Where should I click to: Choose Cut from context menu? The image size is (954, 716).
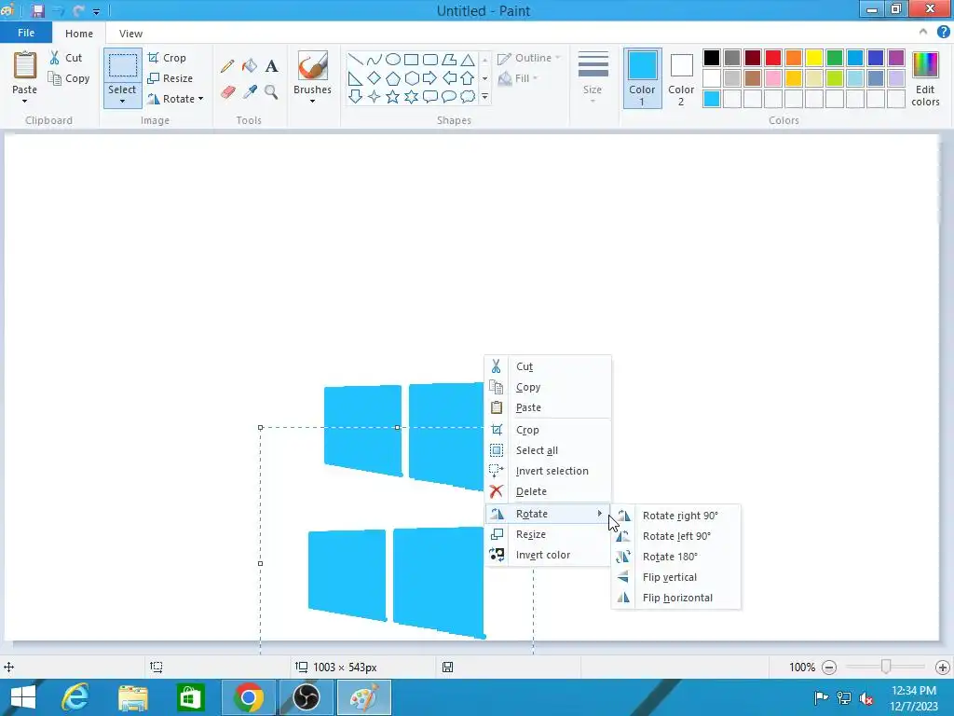[548, 366]
